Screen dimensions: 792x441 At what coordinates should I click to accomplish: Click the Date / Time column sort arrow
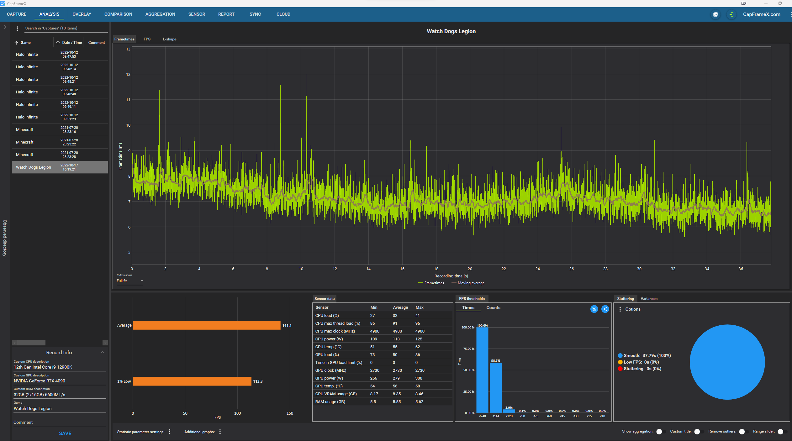58,43
